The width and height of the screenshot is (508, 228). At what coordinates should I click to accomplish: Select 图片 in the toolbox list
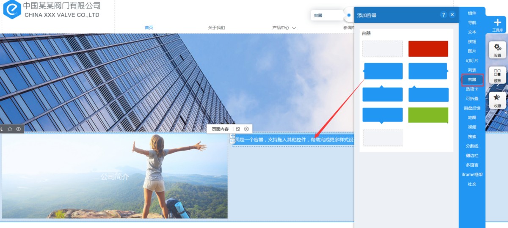[x=472, y=51]
